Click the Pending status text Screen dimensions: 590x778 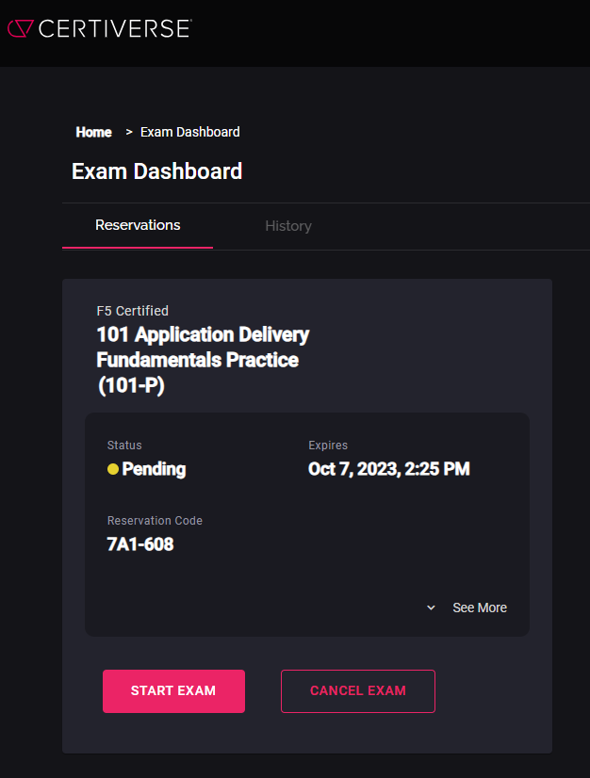pos(154,469)
